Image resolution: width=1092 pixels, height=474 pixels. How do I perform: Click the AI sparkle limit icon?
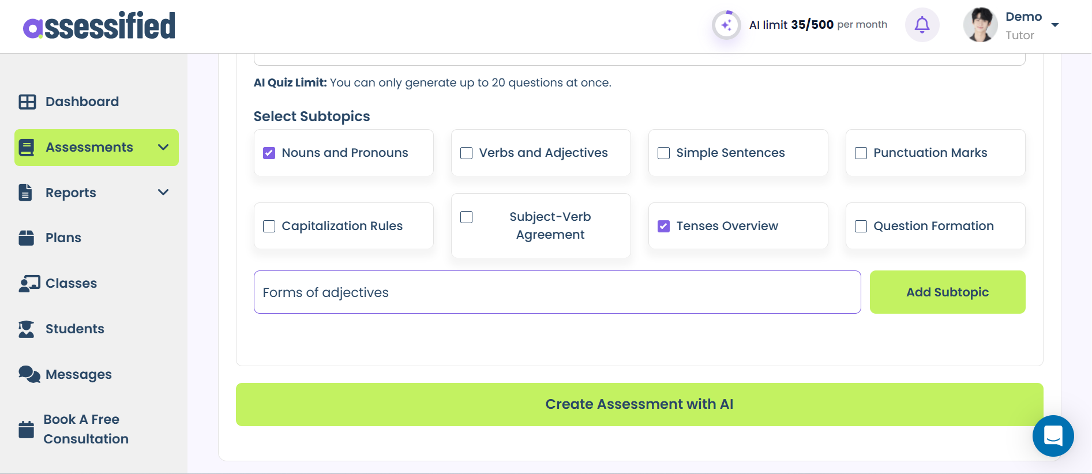click(x=726, y=25)
